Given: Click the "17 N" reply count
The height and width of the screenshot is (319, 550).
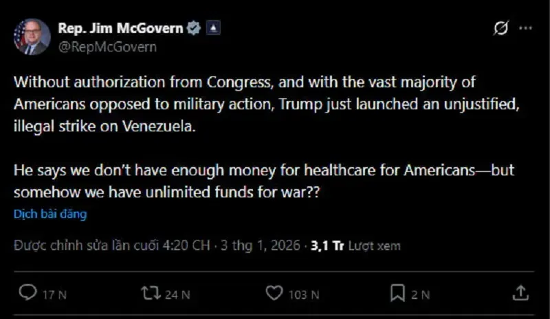Looking at the screenshot, I should 54,294.
